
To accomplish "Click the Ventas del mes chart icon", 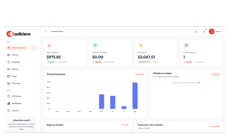I will coord(50,45).
